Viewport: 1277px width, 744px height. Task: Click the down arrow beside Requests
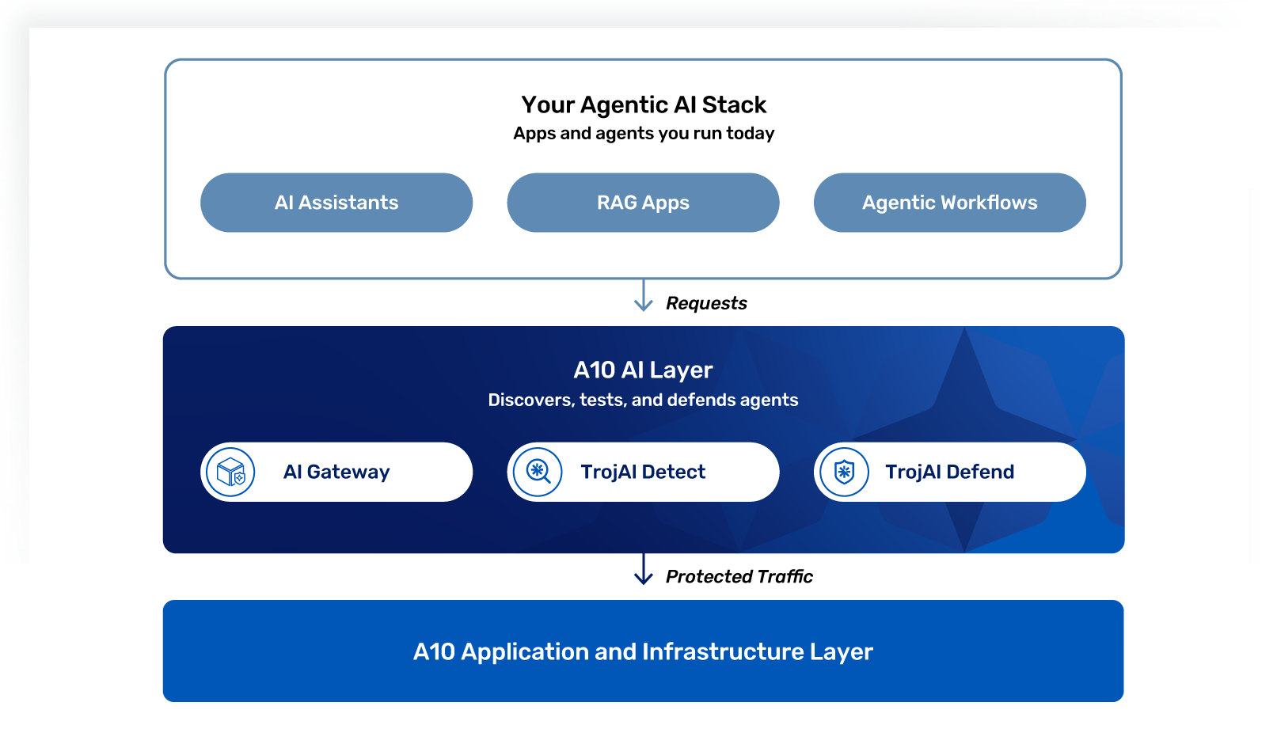tap(644, 295)
